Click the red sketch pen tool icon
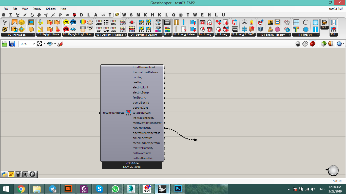Image resolution: width=346 pixels, height=194 pixels. pos(60,44)
